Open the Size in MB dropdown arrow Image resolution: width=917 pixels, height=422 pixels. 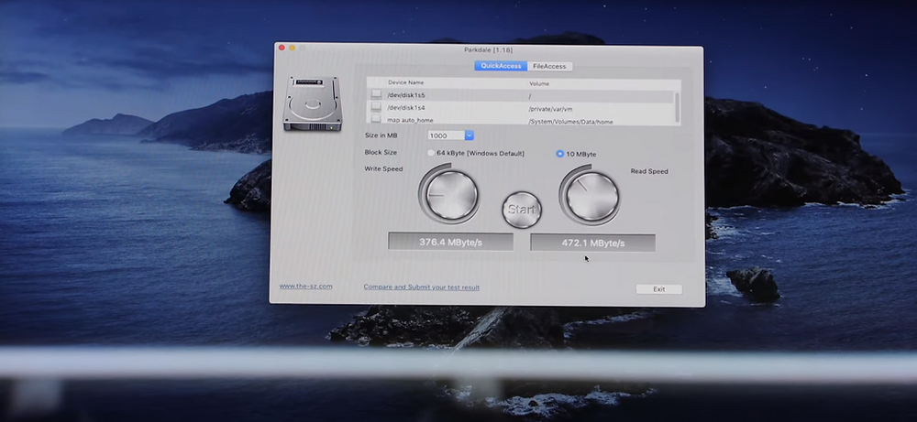tap(469, 135)
